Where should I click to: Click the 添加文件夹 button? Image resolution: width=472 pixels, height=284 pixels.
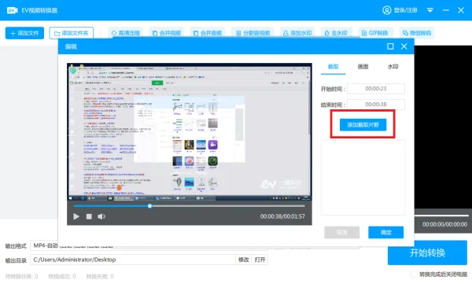coord(72,33)
